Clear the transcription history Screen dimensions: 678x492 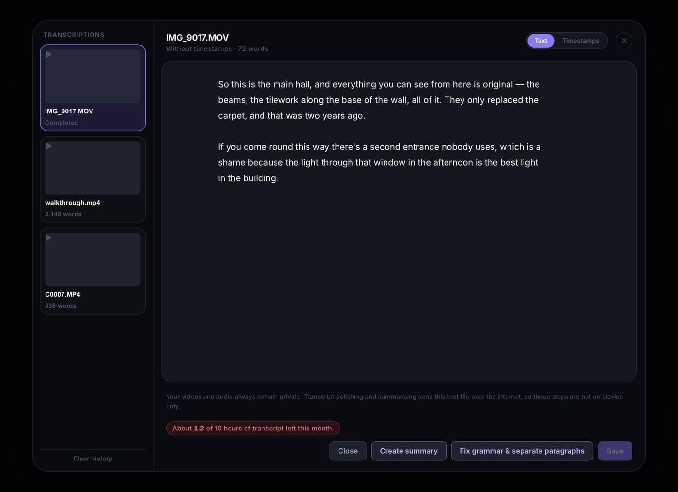click(x=92, y=459)
